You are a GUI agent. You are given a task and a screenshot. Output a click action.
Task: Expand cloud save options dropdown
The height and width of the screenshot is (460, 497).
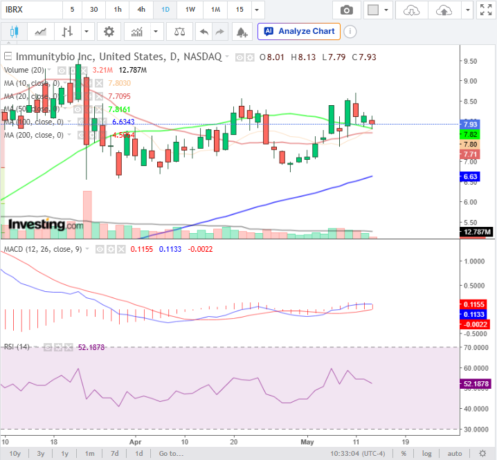[x=467, y=10]
